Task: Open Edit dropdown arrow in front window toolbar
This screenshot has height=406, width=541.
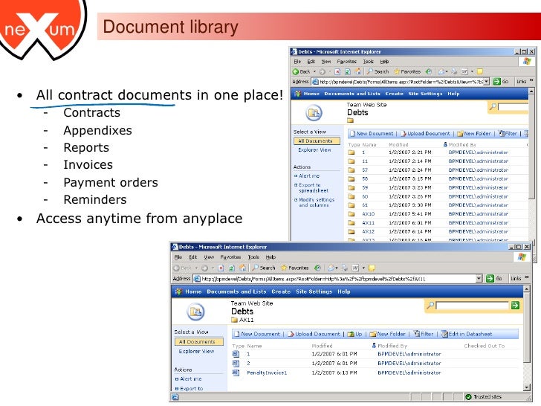Action: [x=363, y=268]
